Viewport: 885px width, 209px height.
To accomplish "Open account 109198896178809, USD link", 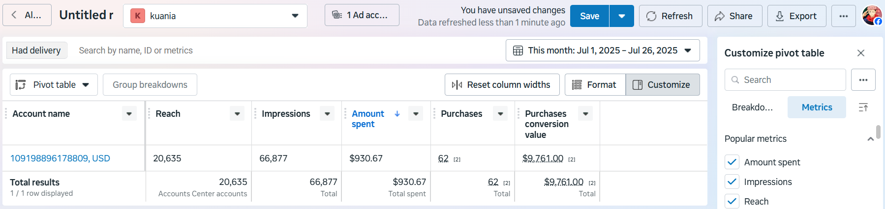I will pos(60,158).
